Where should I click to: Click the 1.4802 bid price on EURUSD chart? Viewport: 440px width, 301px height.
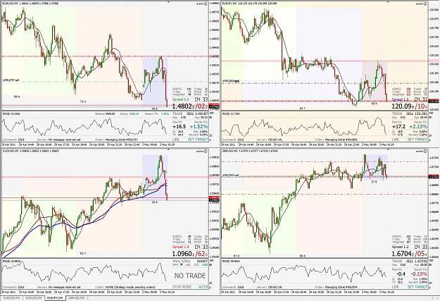pyautogui.click(x=184, y=106)
